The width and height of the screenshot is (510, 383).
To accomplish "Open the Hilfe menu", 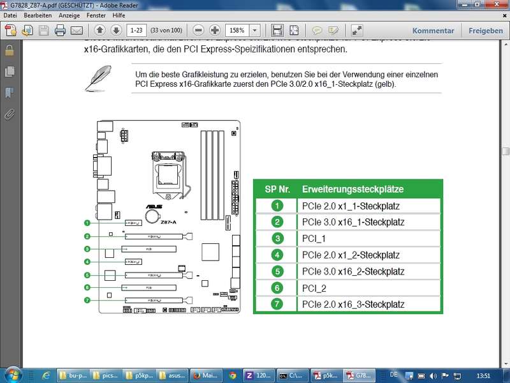I will (119, 15).
